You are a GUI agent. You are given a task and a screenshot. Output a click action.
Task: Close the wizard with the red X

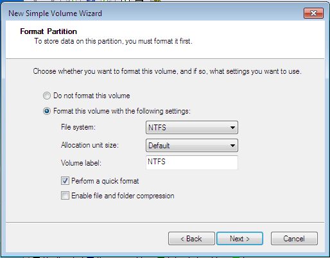click(313, 13)
